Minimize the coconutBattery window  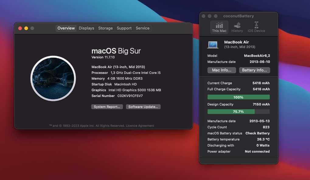(210, 16)
